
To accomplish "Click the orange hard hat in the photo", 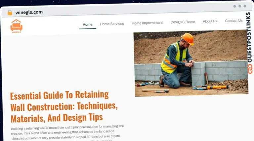I will tap(188, 38).
